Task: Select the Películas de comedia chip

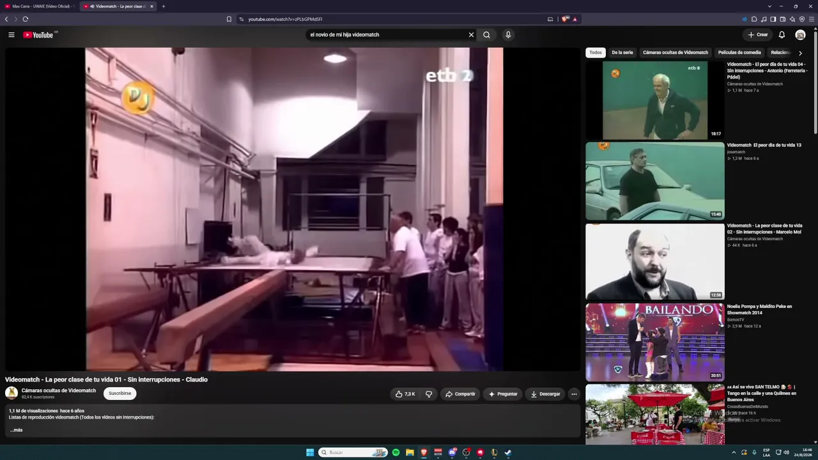Action: (739, 52)
